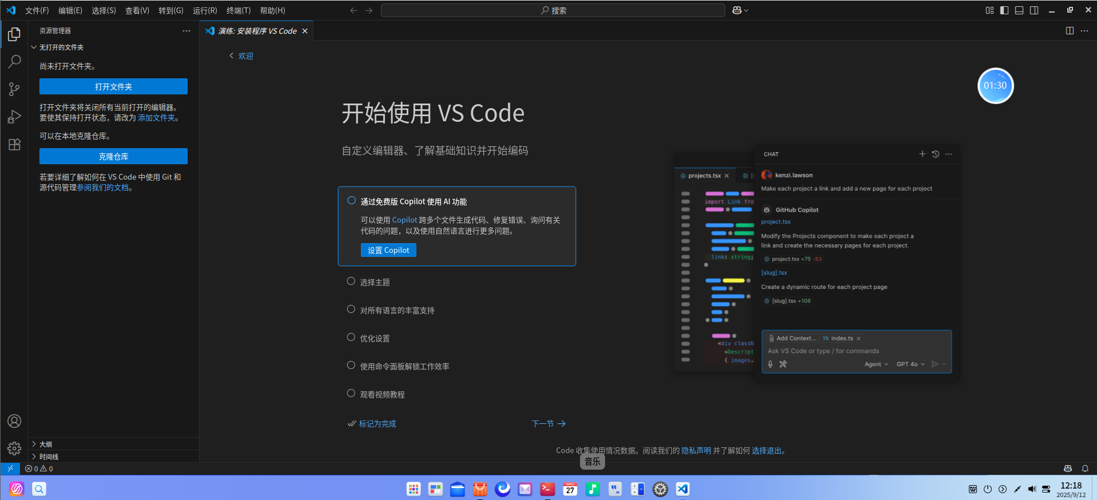Open the Manage gear icon in the activity bar
1097x500 pixels.
tap(14, 448)
